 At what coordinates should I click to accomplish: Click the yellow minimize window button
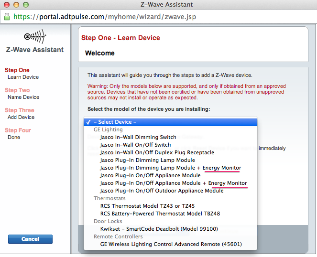(x=16, y=4)
